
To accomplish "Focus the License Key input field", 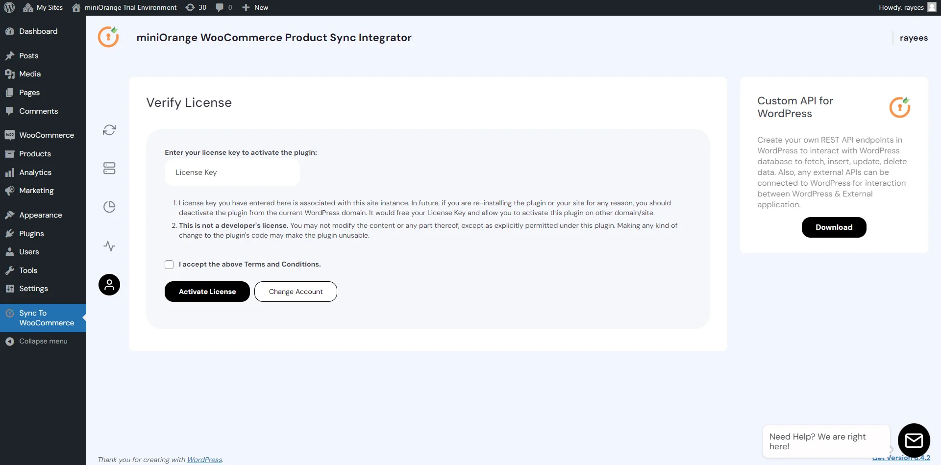I will 232,172.
